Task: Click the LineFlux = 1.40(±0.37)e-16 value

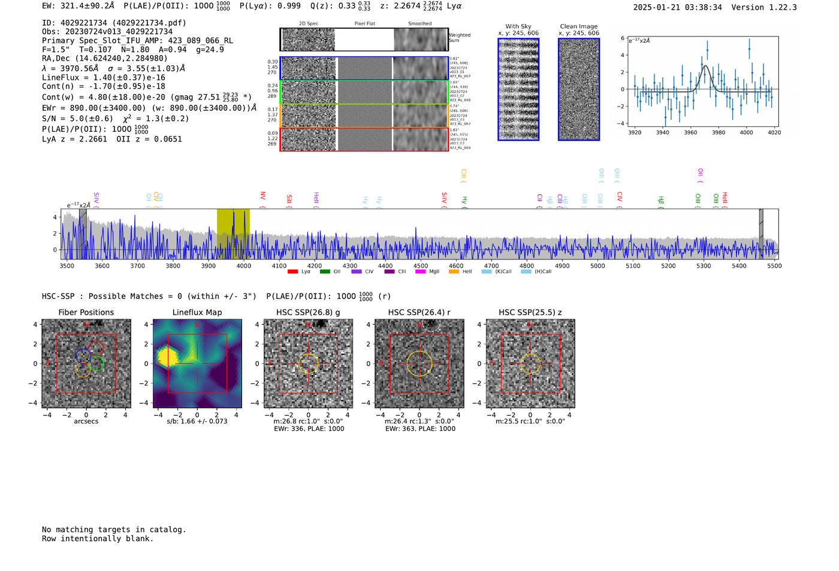Action: 104,77
